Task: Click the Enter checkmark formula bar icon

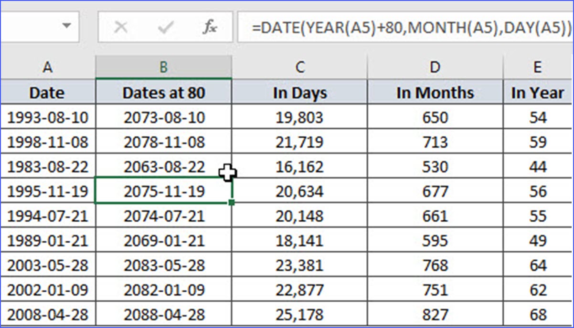Action: click(165, 28)
